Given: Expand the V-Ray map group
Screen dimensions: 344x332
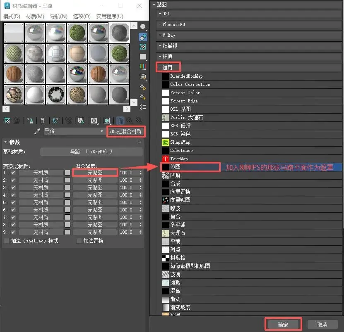Looking at the screenshot, I should 160,35.
